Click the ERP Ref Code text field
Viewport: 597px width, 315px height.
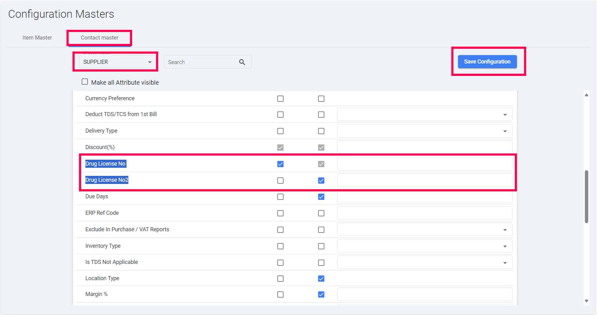[x=424, y=213]
